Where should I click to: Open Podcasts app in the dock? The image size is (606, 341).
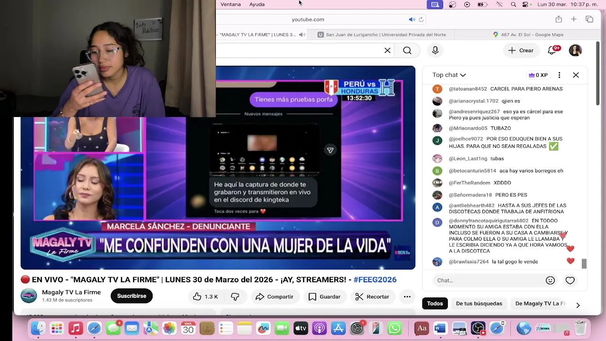tap(320, 328)
